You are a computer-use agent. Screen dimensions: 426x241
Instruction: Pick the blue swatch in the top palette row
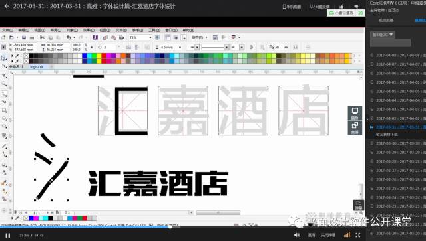[x=85, y=56]
